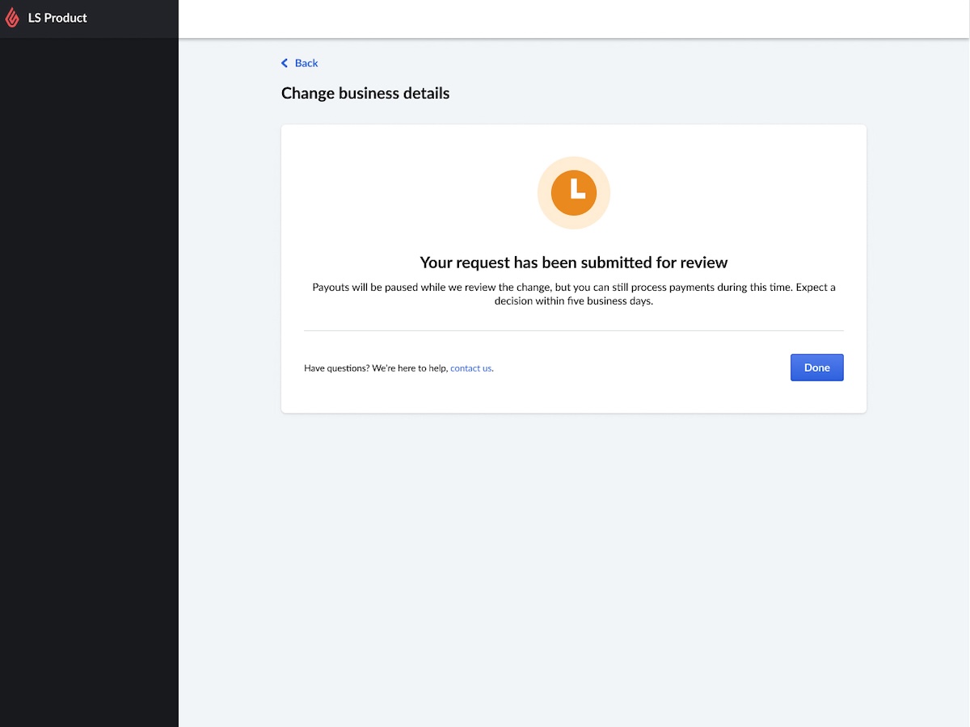Click empty white card space left of clock
This screenshot has height=727, width=970.
pyautogui.click(x=404, y=194)
